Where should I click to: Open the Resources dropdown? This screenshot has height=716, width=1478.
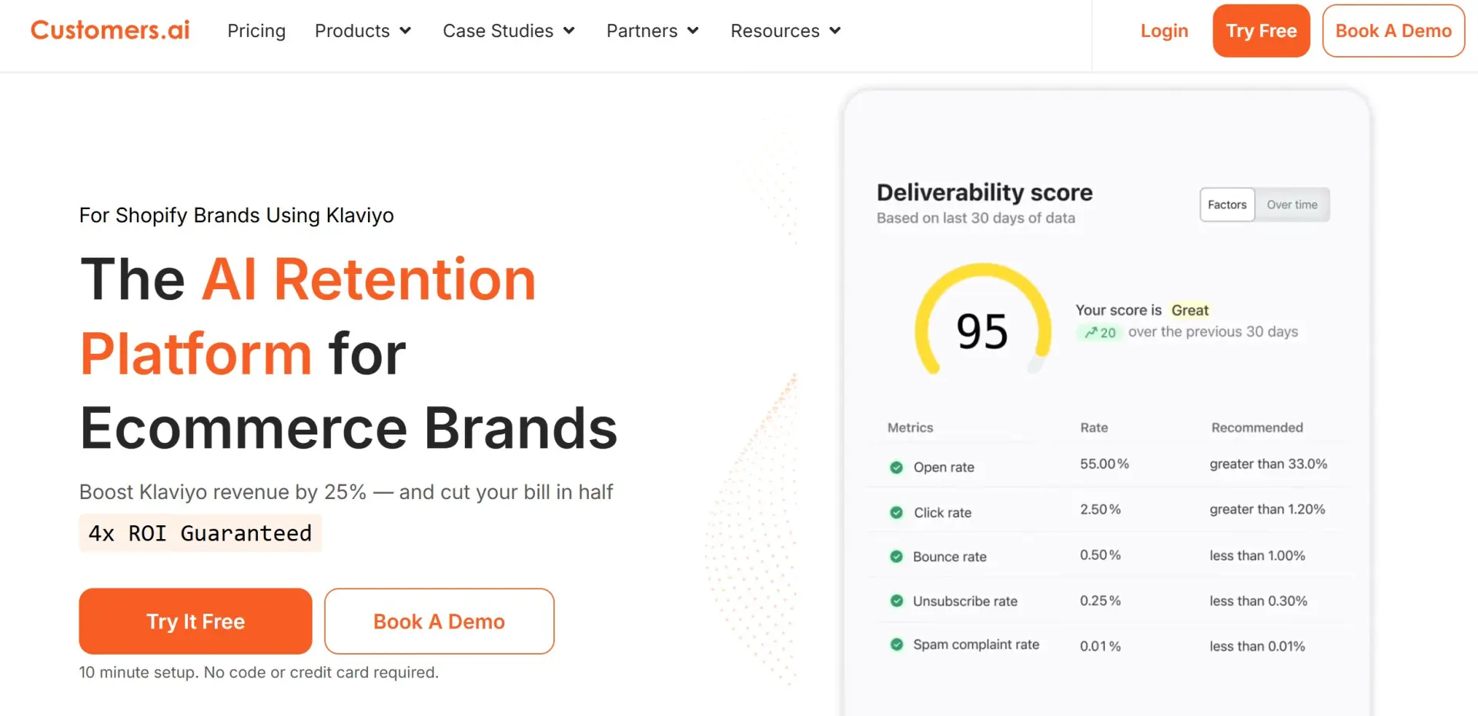[786, 31]
